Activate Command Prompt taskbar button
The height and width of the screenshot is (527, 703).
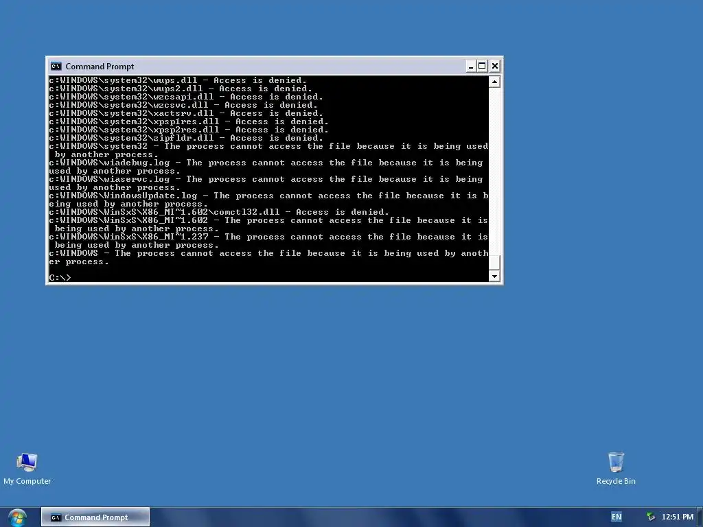tap(95, 517)
